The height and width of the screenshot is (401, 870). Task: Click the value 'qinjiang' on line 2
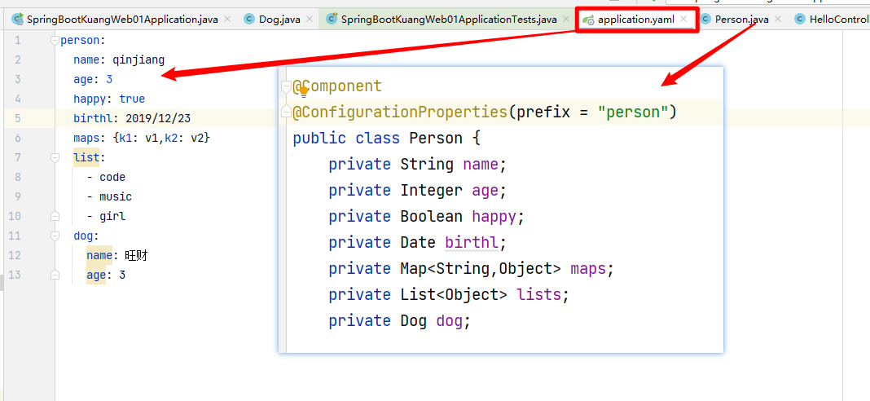pyautogui.click(x=138, y=60)
